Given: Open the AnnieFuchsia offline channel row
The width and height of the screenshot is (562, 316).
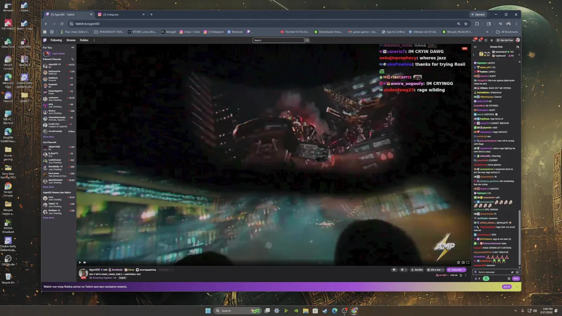Looking at the screenshot, I should (59, 131).
